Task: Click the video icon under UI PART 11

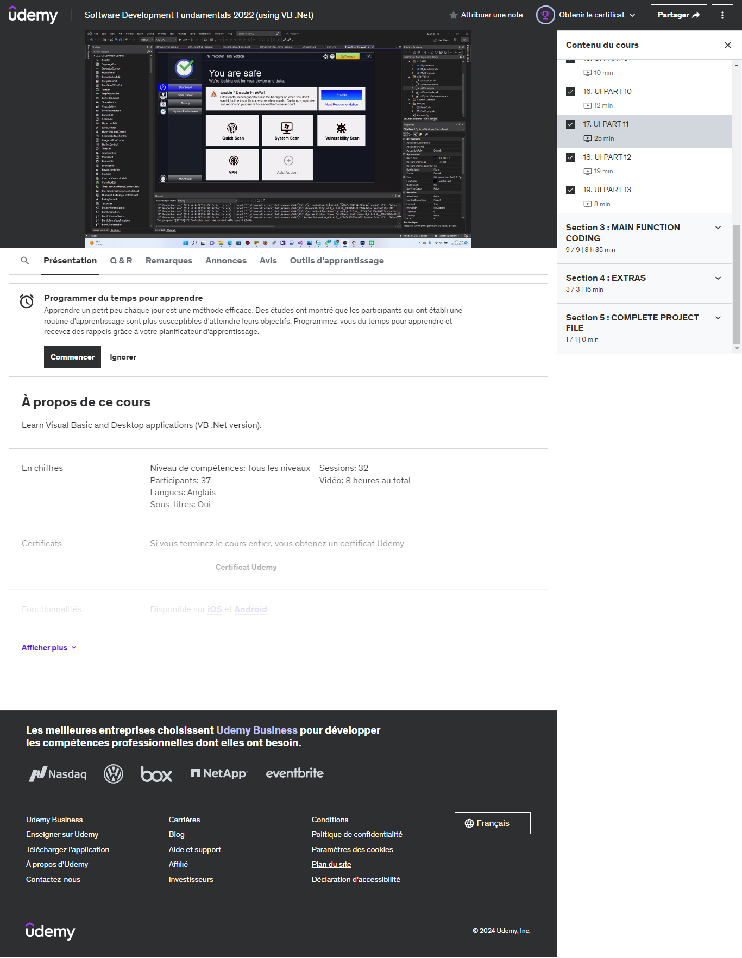Action: (587, 138)
